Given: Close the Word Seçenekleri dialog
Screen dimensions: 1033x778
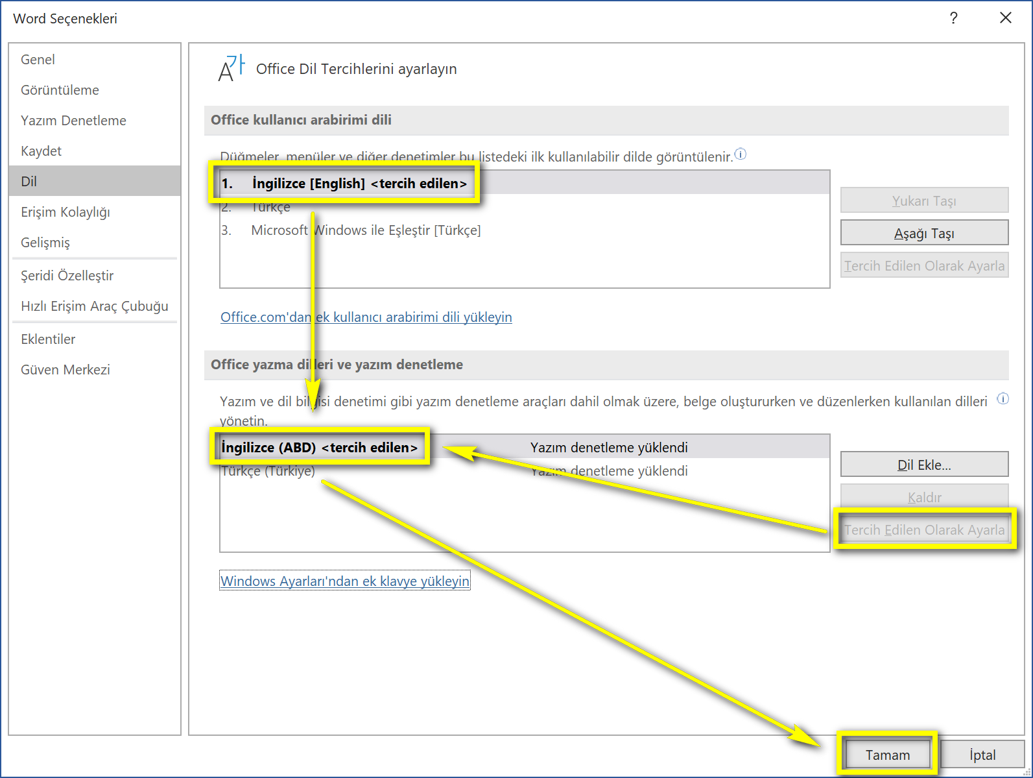Looking at the screenshot, I should click(x=1006, y=18).
